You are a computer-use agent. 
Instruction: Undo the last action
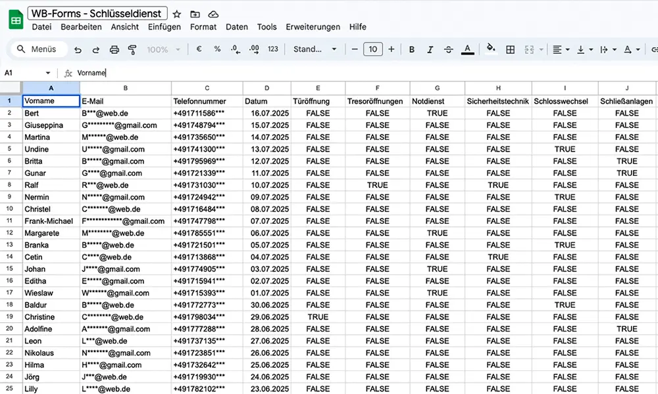pos(78,49)
